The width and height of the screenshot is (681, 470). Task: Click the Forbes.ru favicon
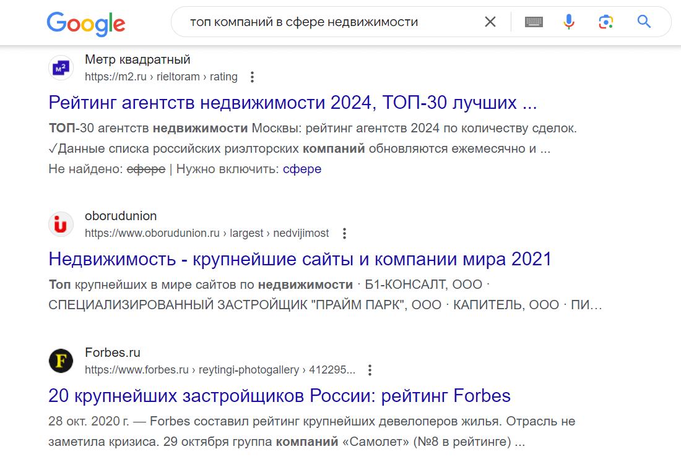click(x=61, y=361)
